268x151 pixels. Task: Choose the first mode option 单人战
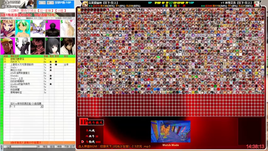coord(90,131)
